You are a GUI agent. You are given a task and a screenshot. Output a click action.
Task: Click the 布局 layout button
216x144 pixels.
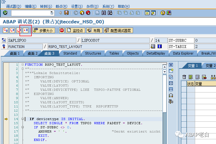94,30
